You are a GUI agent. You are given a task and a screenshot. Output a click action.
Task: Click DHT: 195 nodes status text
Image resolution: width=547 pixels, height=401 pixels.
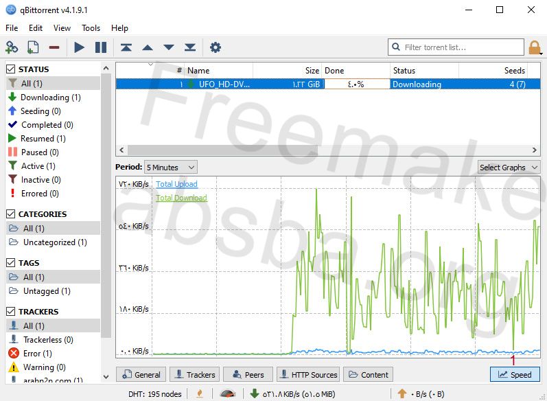point(155,394)
